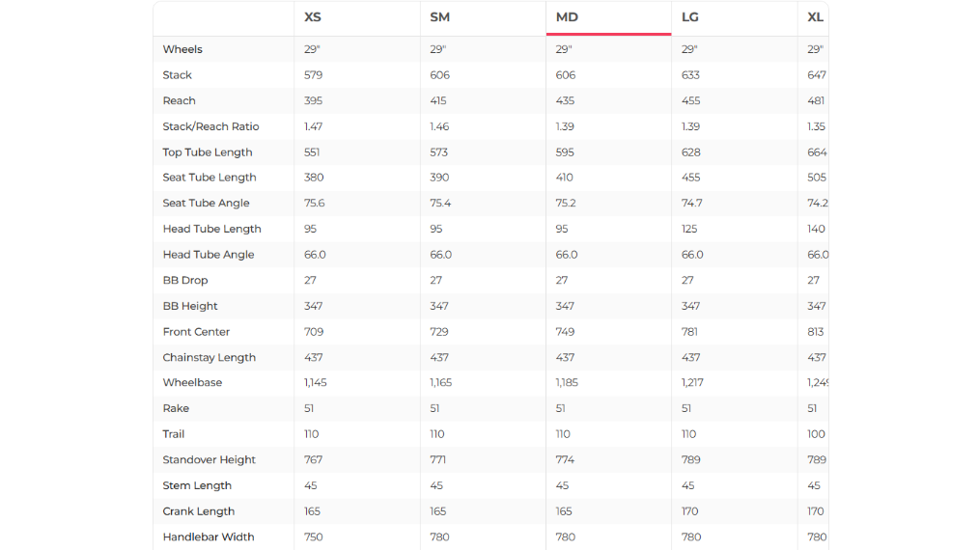Select the SM size column header
This screenshot has width=978, height=550.
click(439, 17)
